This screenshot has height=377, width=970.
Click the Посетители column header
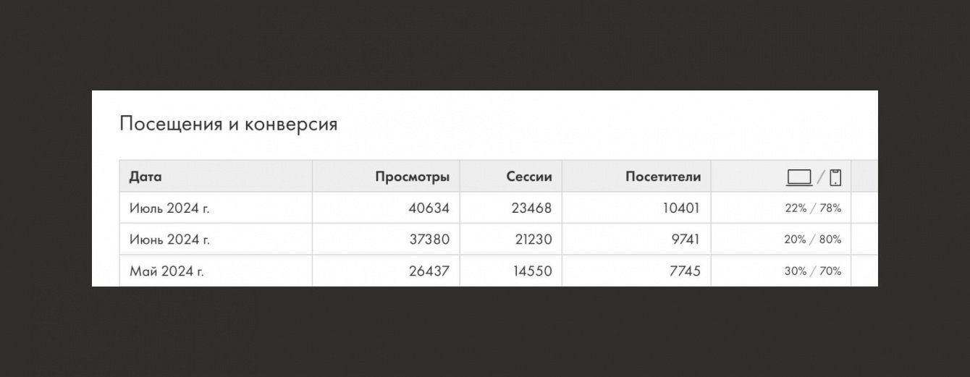(663, 177)
